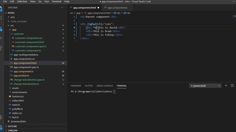Viewport: 236px width, 132px height.
Task: Open app.component.css file
Action: pos(24,59)
